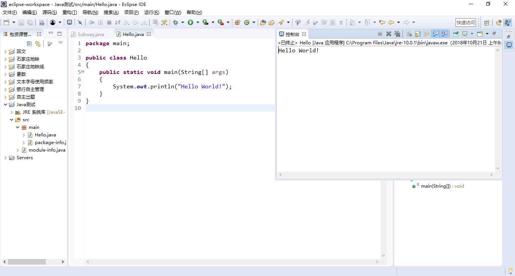This screenshot has height=276, width=515.
Task: Toggle Skip All Breakpoints
Action: click(80, 22)
